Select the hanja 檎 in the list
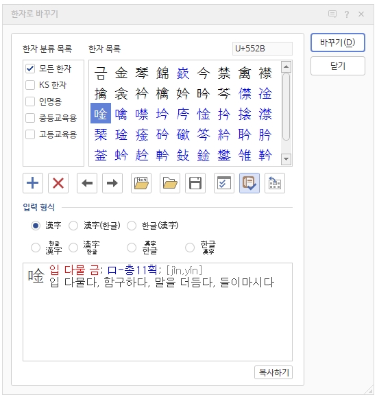The image size is (390, 408). [x=162, y=93]
